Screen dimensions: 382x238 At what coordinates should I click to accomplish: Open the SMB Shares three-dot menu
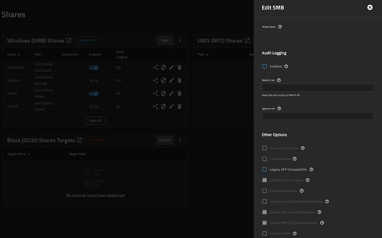(180, 40)
